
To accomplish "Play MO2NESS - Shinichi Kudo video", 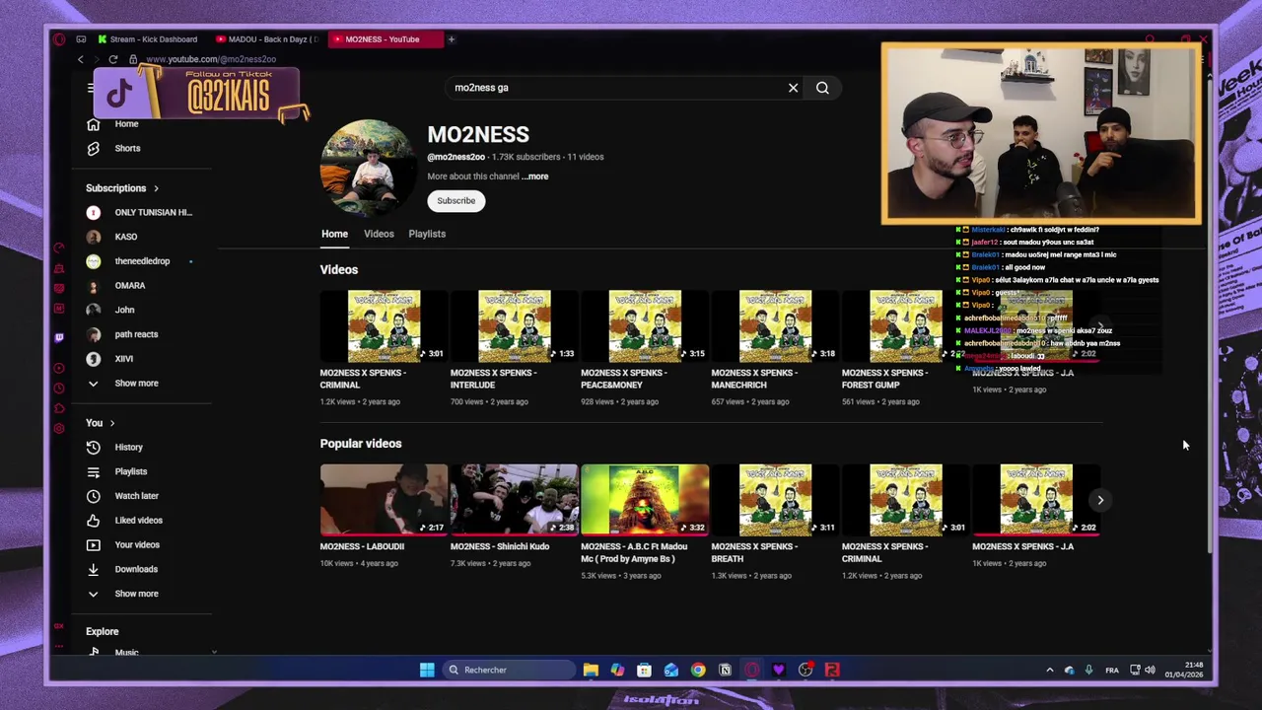I will point(514,499).
